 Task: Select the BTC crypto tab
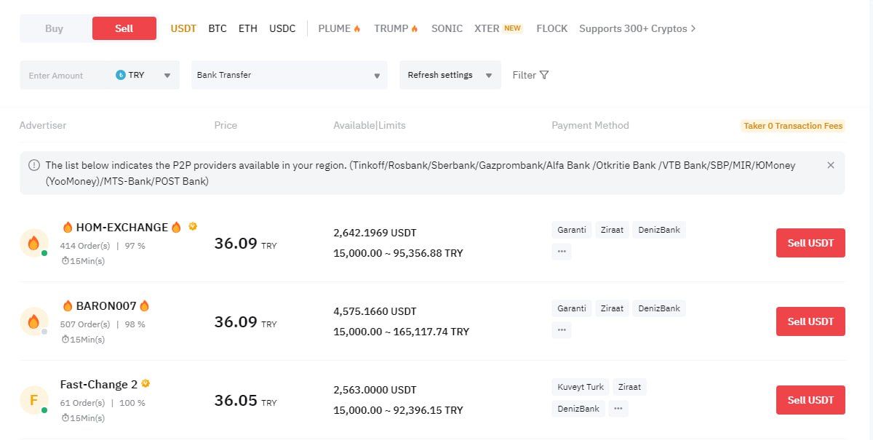tap(218, 28)
